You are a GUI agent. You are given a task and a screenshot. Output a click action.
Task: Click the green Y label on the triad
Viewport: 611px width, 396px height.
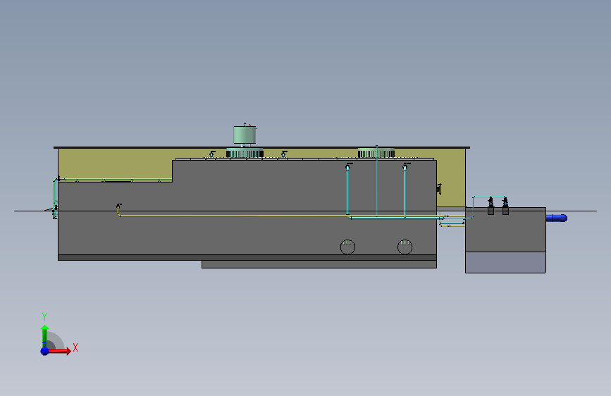tap(44, 317)
